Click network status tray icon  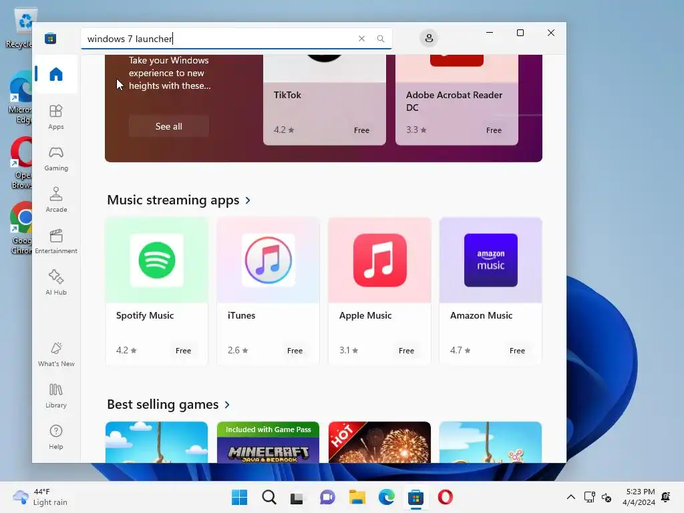pos(589,497)
